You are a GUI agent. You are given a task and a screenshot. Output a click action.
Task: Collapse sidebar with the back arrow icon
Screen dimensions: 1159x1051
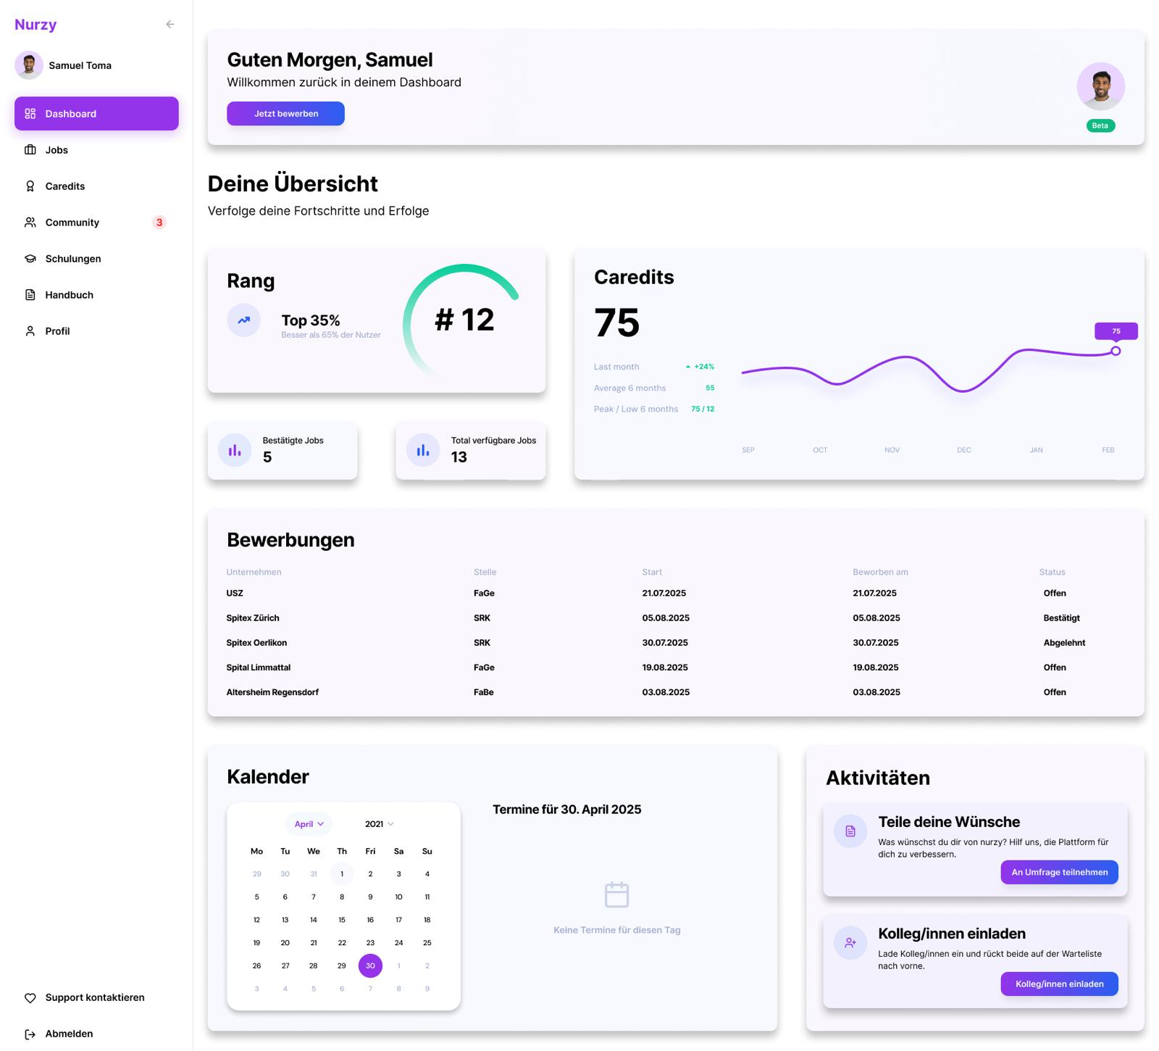tap(170, 24)
